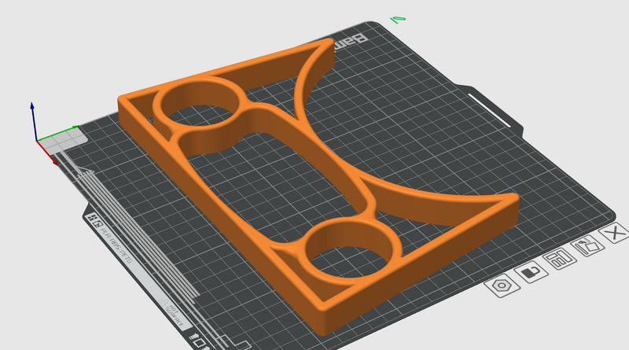Open plate settings hexagon icon

tap(500, 286)
